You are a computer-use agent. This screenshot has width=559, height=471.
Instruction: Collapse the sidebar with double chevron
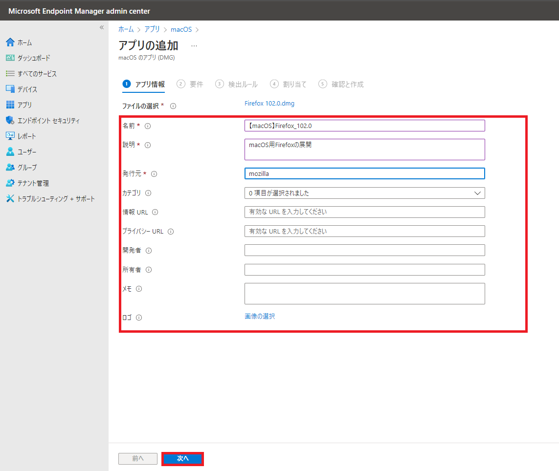[x=102, y=27]
